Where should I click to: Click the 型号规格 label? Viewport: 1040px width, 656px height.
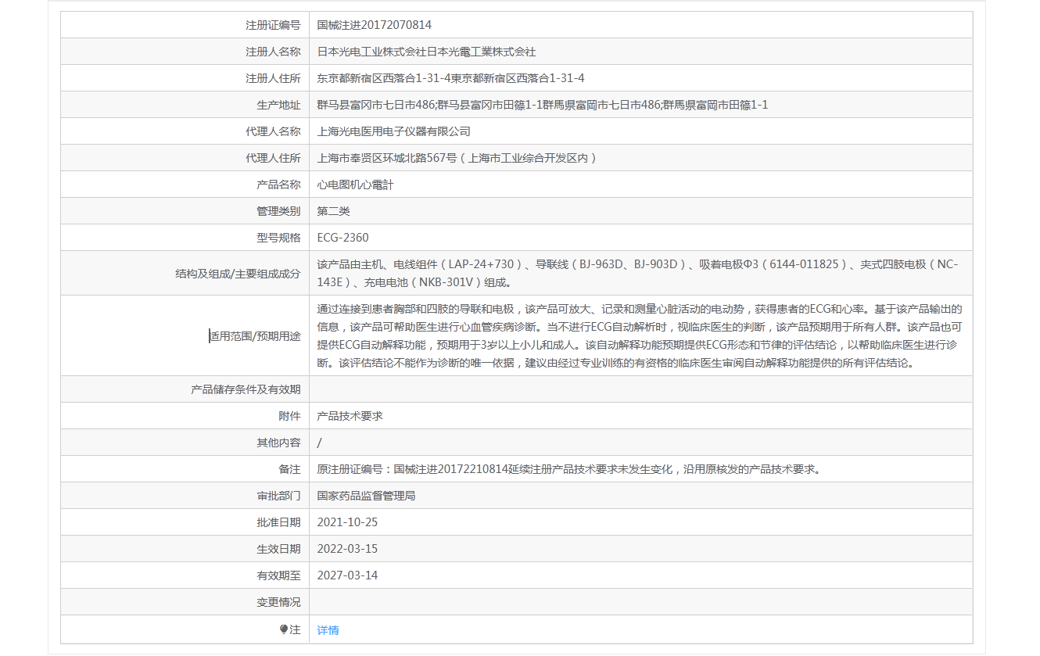pyautogui.click(x=278, y=238)
